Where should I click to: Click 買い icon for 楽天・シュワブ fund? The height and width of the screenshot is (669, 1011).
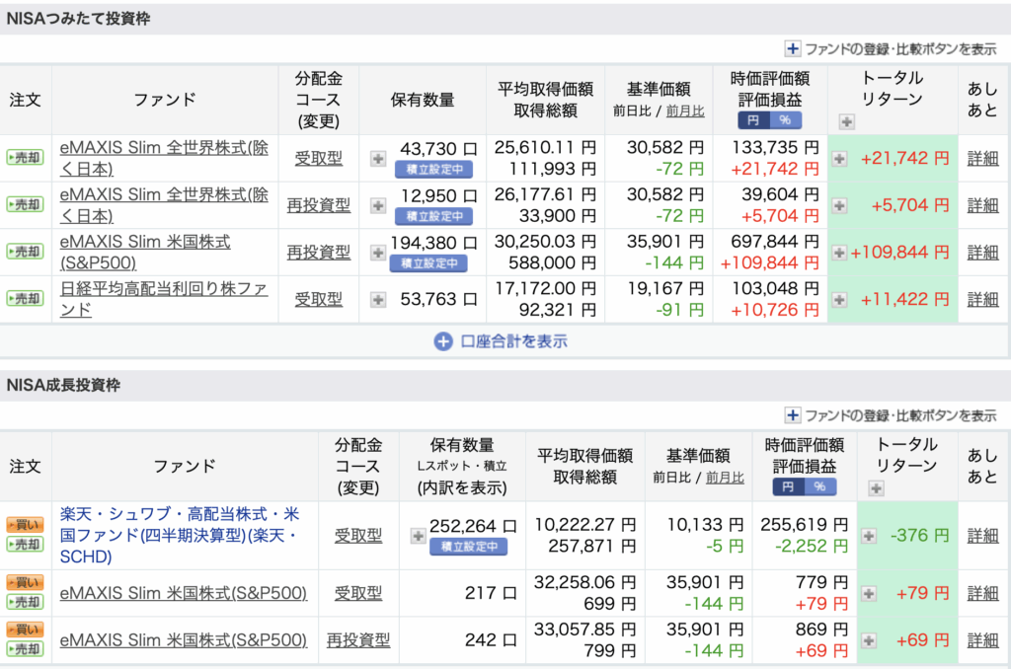coord(25,526)
